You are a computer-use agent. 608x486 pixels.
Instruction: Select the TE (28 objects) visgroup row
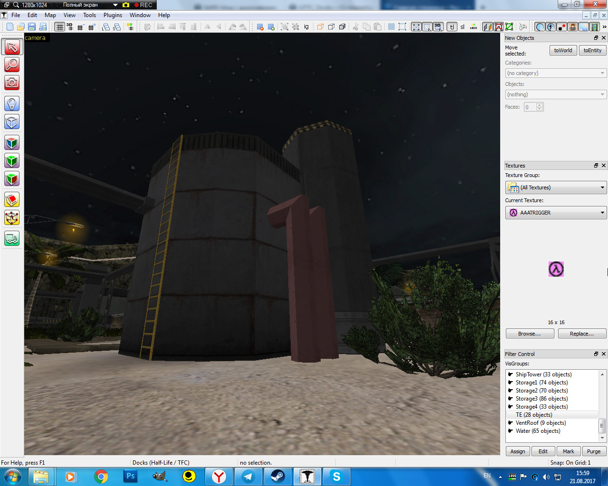pos(552,415)
